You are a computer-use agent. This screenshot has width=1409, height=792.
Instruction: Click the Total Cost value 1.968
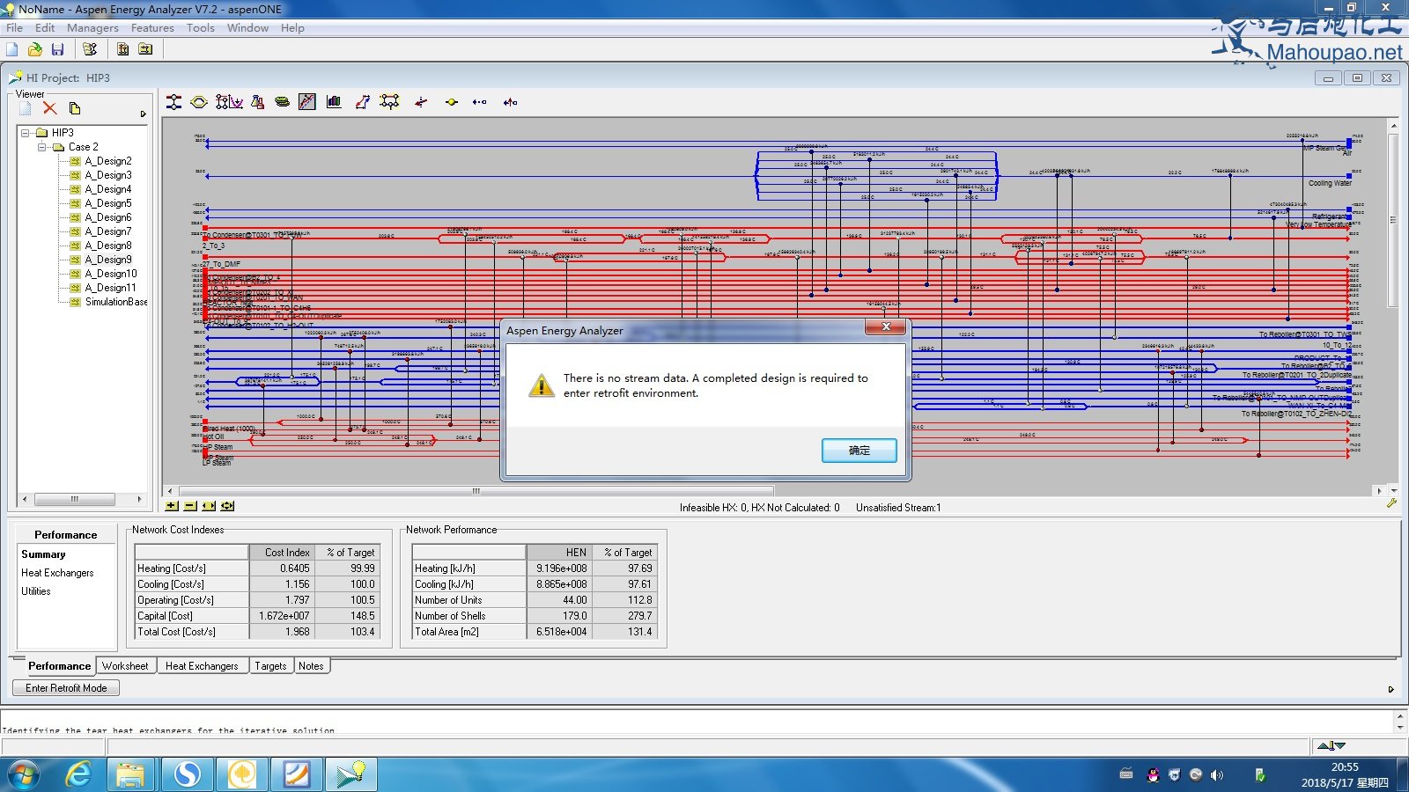(x=282, y=632)
